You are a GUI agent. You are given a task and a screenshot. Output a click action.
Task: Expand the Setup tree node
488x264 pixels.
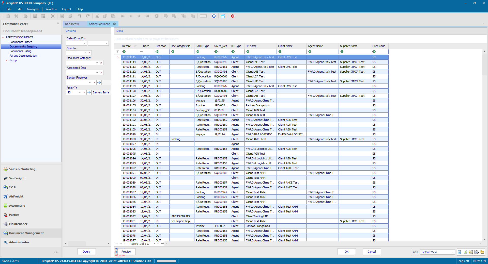pyautogui.click(x=6, y=60)
